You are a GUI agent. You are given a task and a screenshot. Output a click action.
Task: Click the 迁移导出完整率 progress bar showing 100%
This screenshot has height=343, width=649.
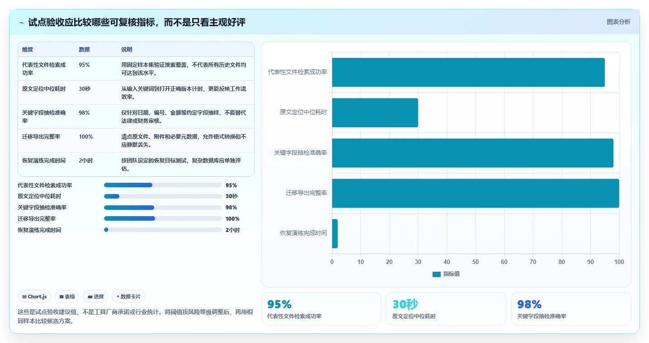[x=163, y=218]
